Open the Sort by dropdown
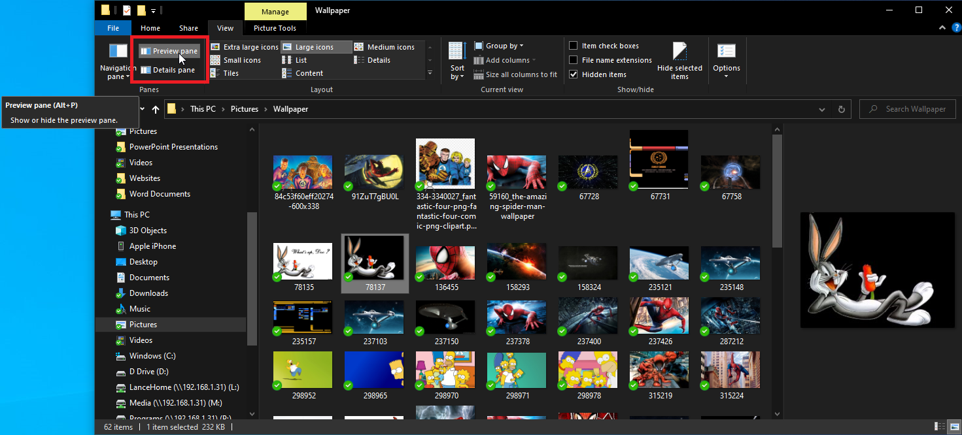Screen dimensions: 962x435 tap(457, 61)
